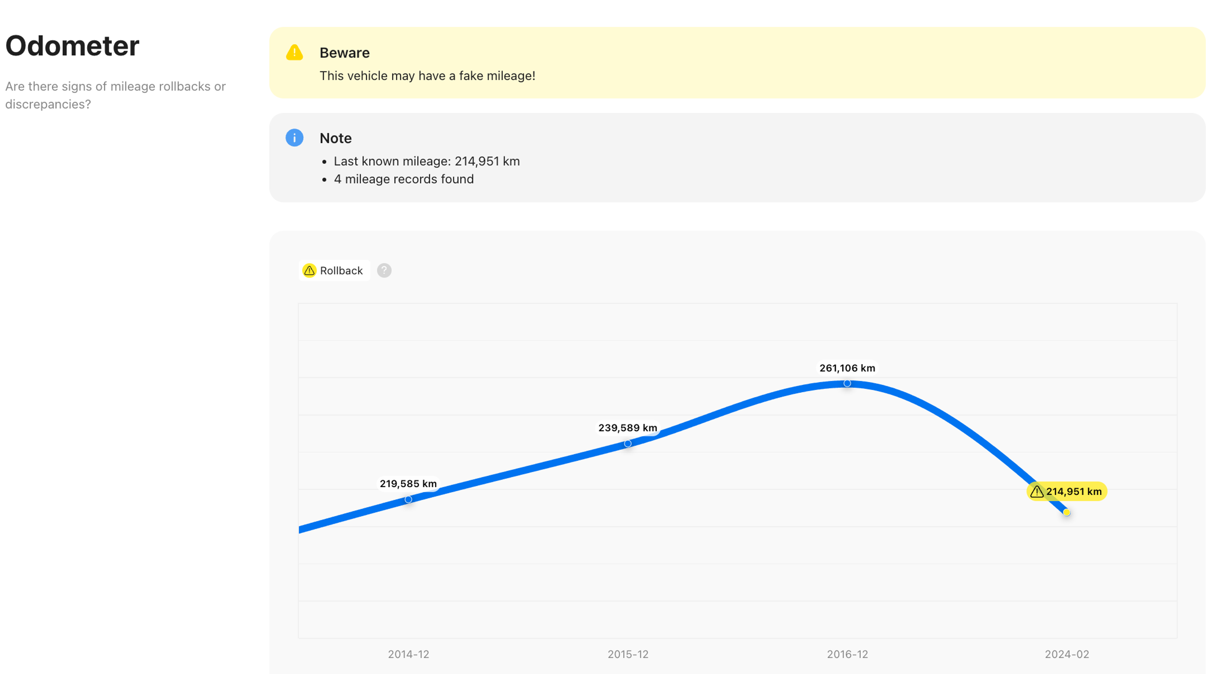Click the blue Note info icon
The height and width of the screenshot is (674, 1206).
click(x=295, y=138)
